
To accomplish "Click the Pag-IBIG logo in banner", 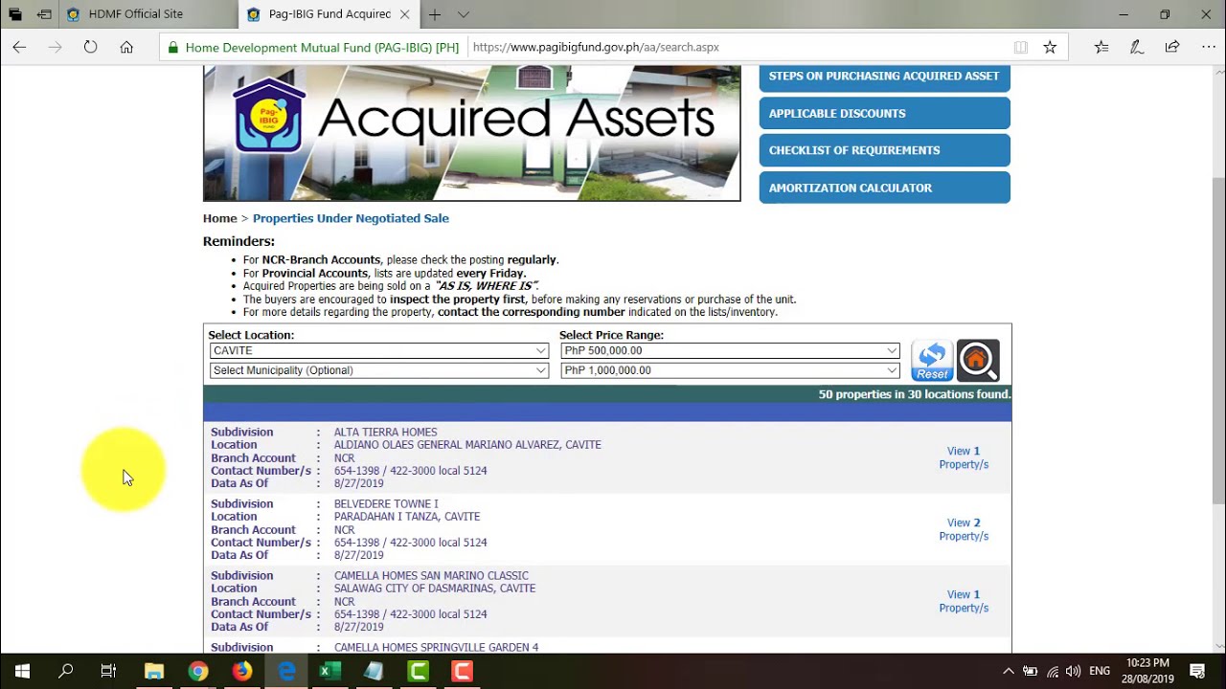I will [x=269, y=116].
